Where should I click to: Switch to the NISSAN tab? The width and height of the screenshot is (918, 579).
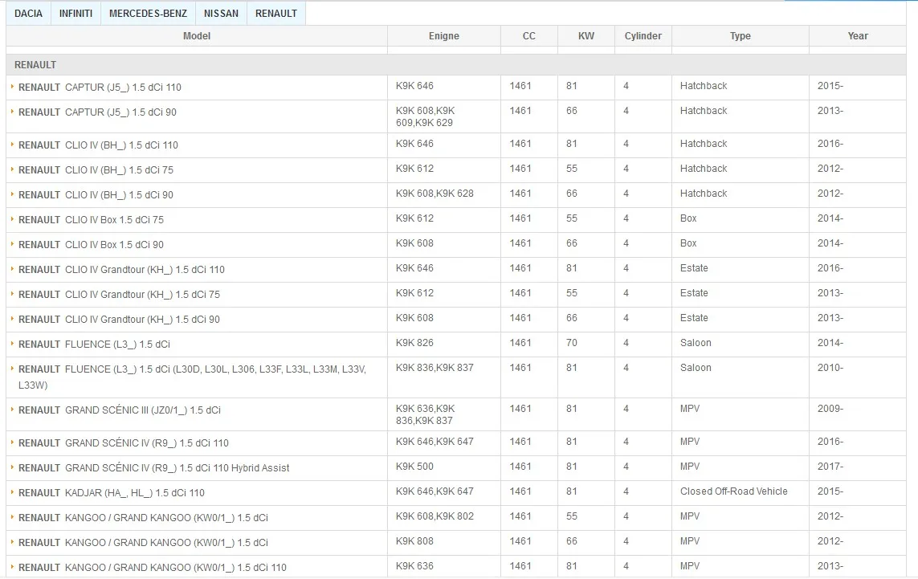coord(221,14)
